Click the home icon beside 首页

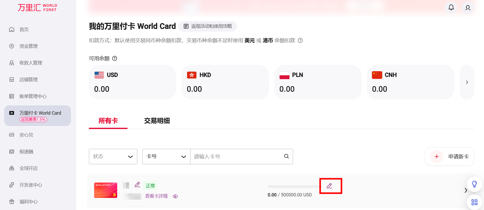click(12, 29)
